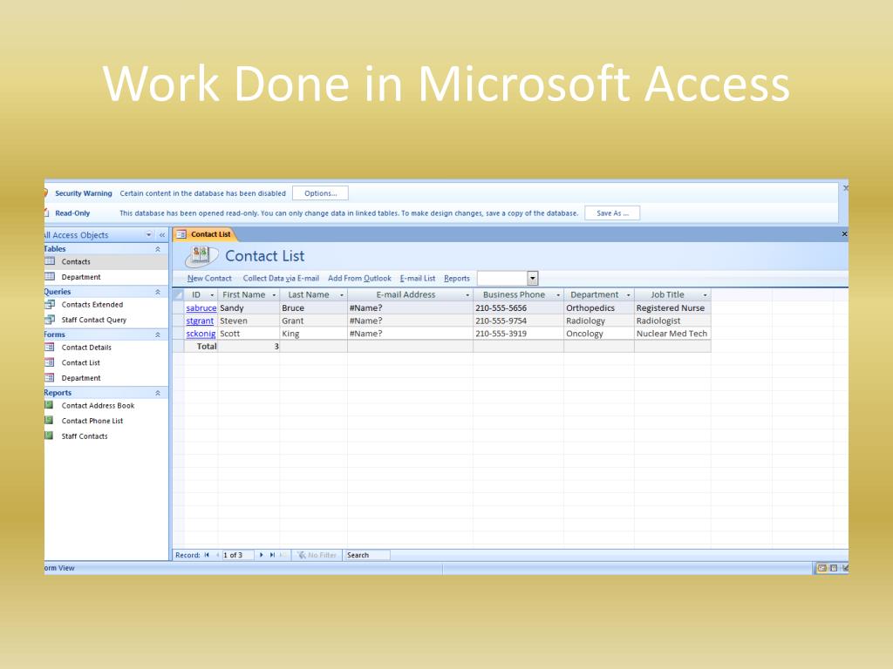Click the record number box showing 1 of 3
The height and width of the screenshot is (669, 893).
click(x=237, y=555)
